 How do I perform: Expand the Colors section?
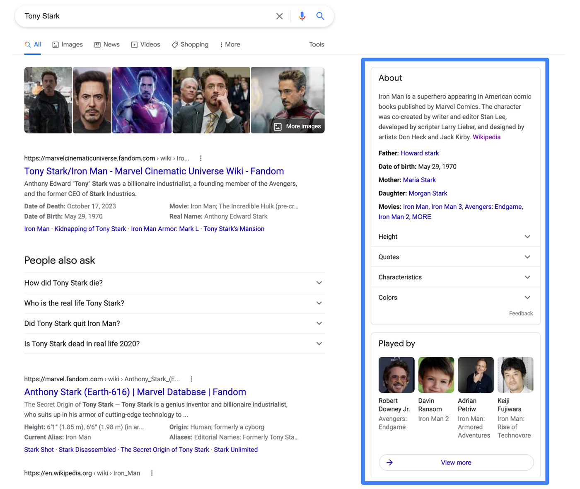pyautogui.click(x=456, y=298)
